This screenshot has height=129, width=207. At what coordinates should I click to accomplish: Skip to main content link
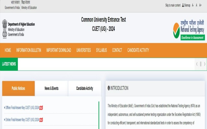(173, 5)
